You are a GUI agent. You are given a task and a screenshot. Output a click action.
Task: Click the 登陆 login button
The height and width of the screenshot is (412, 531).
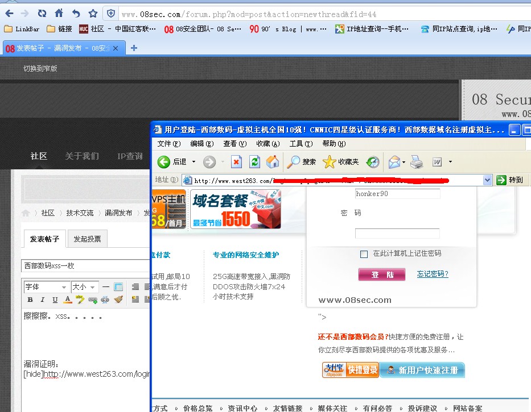382,274
